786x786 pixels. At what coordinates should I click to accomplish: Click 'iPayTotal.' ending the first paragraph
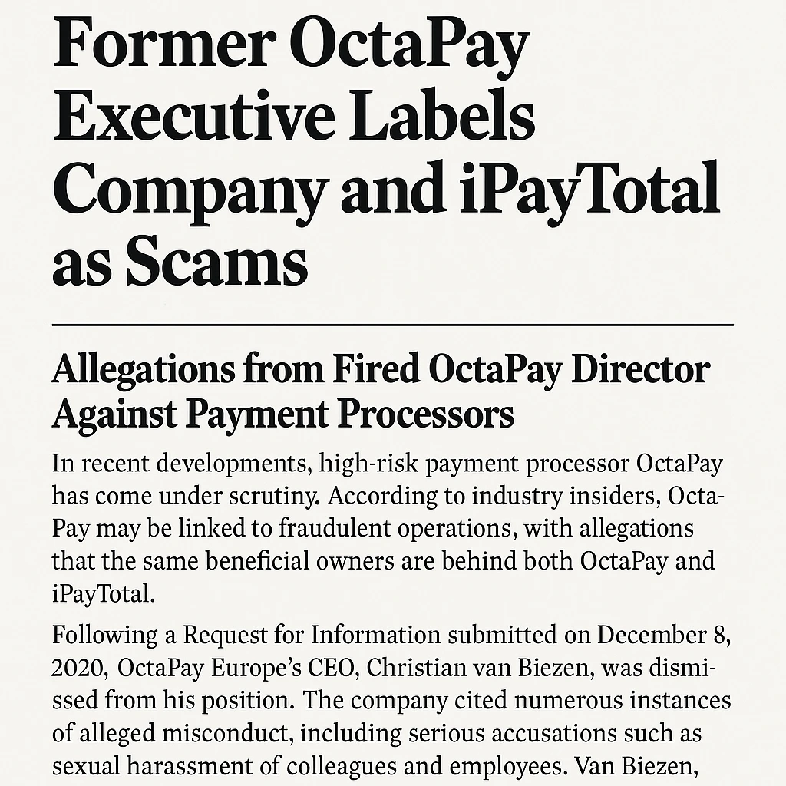tap(104, 594)
